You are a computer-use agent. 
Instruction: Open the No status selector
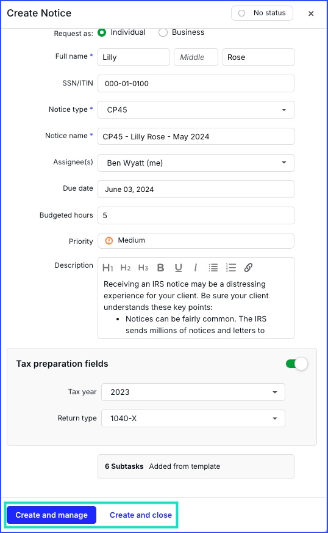(x=262, y=13)
